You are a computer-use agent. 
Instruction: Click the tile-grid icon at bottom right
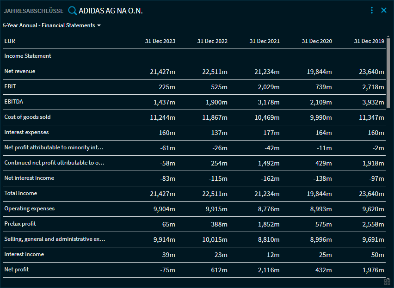(x=387, y=282)
